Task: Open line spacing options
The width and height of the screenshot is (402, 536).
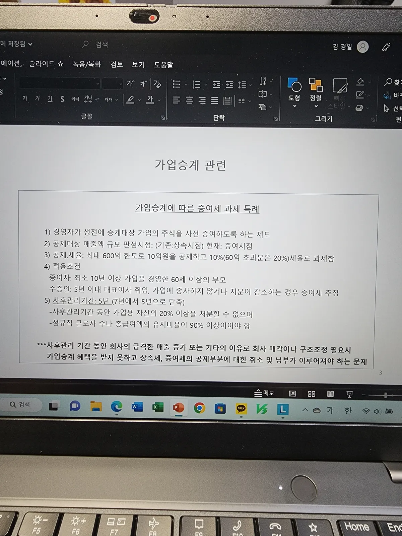Action: (x=245, y=85)
